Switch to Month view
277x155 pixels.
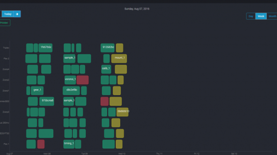click(x=272, y=16)
